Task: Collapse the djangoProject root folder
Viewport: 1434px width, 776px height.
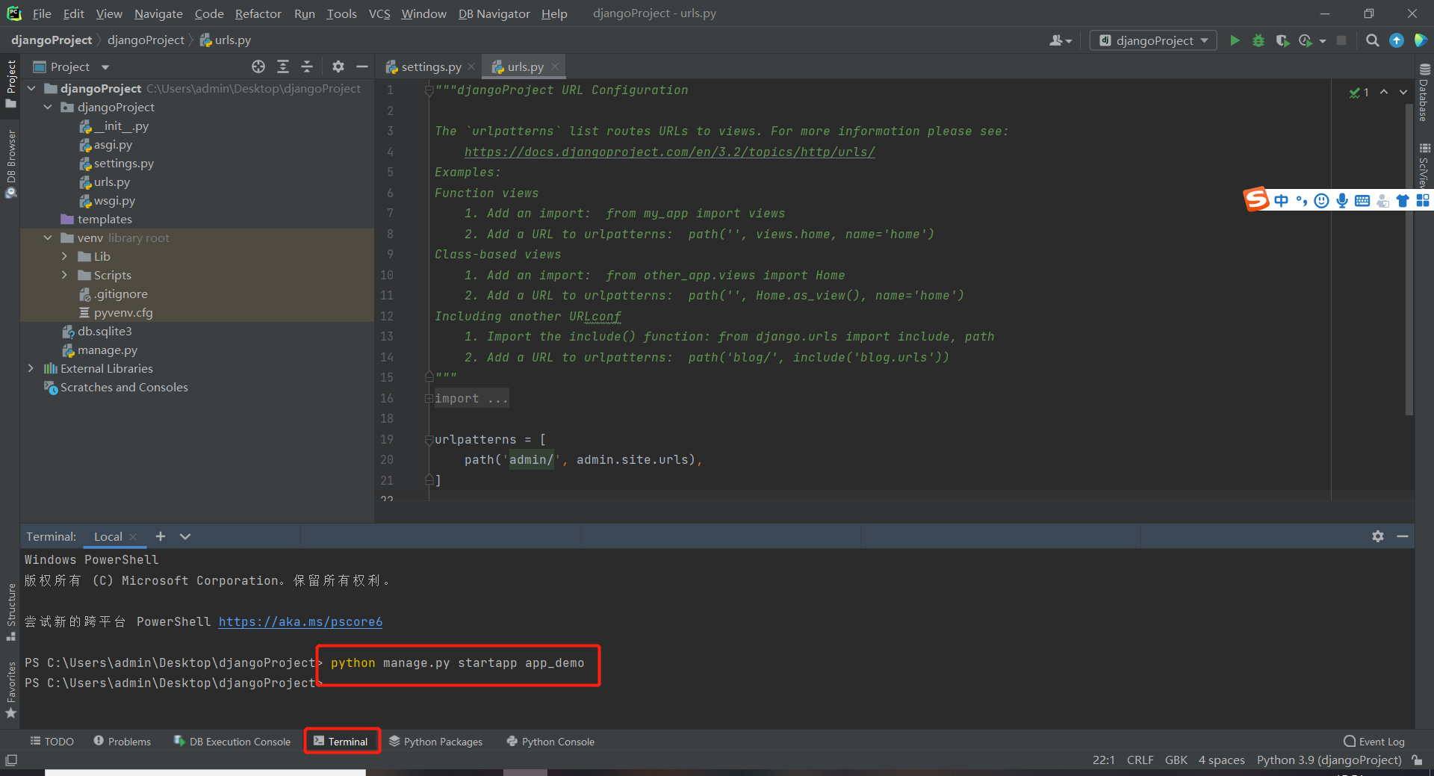Action: (x=31, y=88)
